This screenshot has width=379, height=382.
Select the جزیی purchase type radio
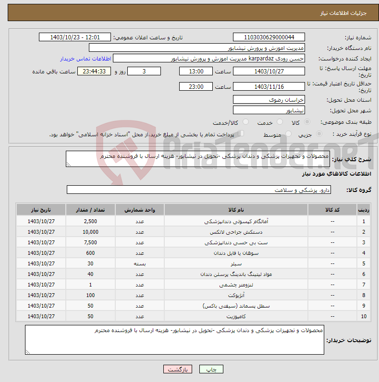[319, 134]
